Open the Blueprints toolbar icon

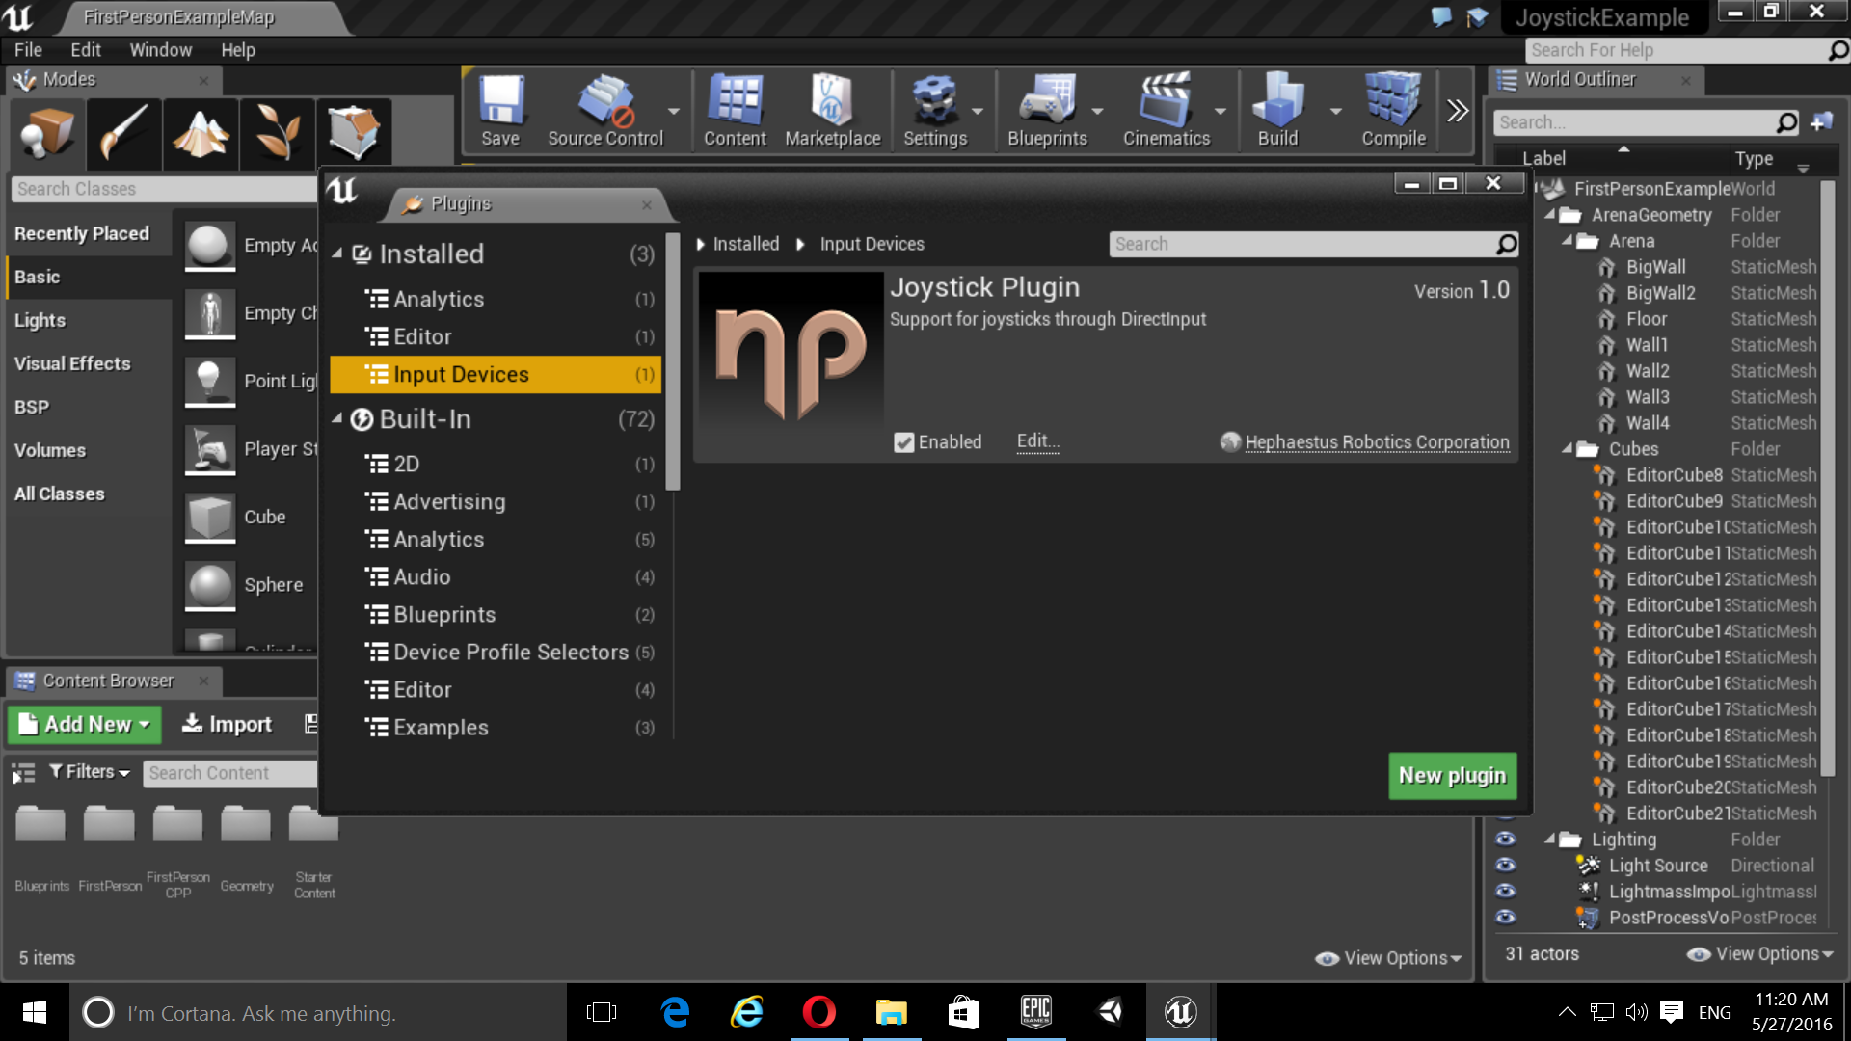(1047, 111)
